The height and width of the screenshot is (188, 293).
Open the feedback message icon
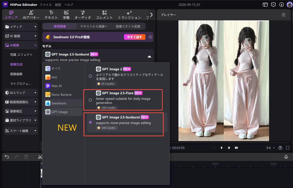pos(273,5)
